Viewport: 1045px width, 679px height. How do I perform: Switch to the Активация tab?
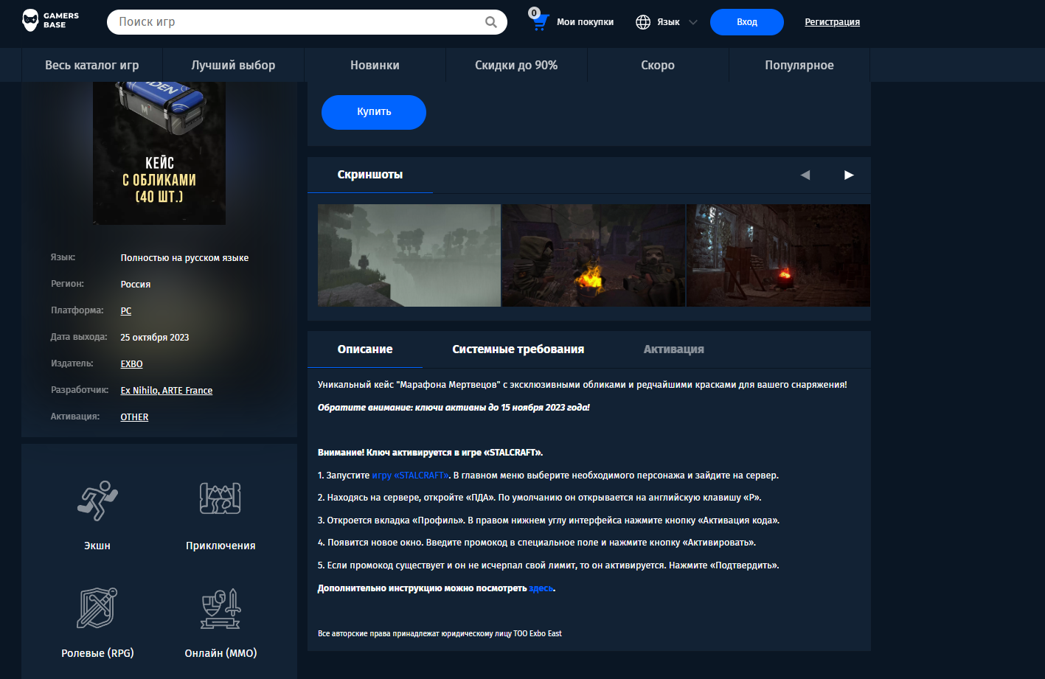674,349
